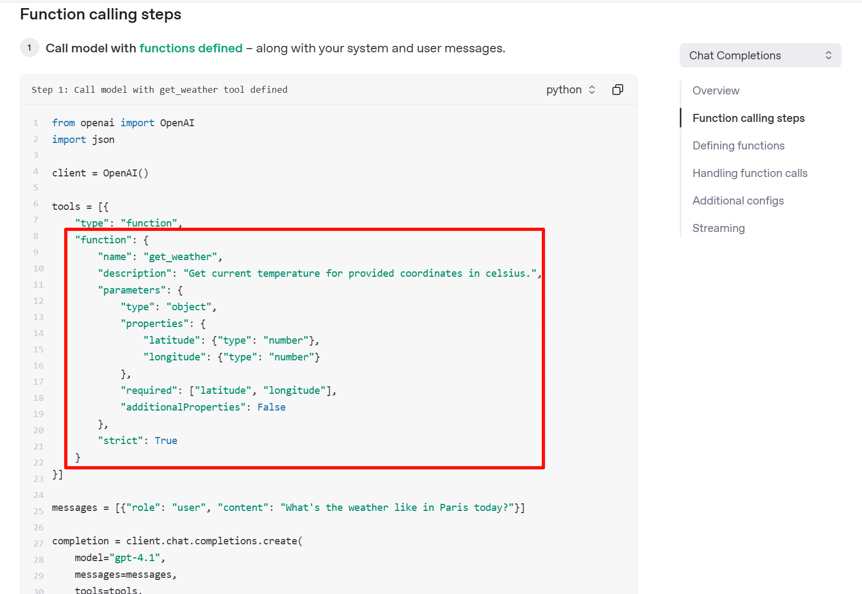Image resolution: width=862 pixels, height=594 pixels.
Task: Jump to Handling function calls section
Action: 750,173
